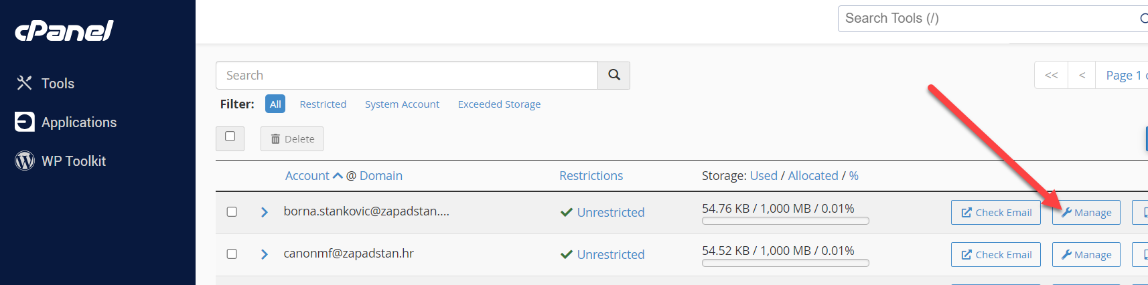Focus the email accounts Search field
1148x285 pixels.
[x=407, y=75]
